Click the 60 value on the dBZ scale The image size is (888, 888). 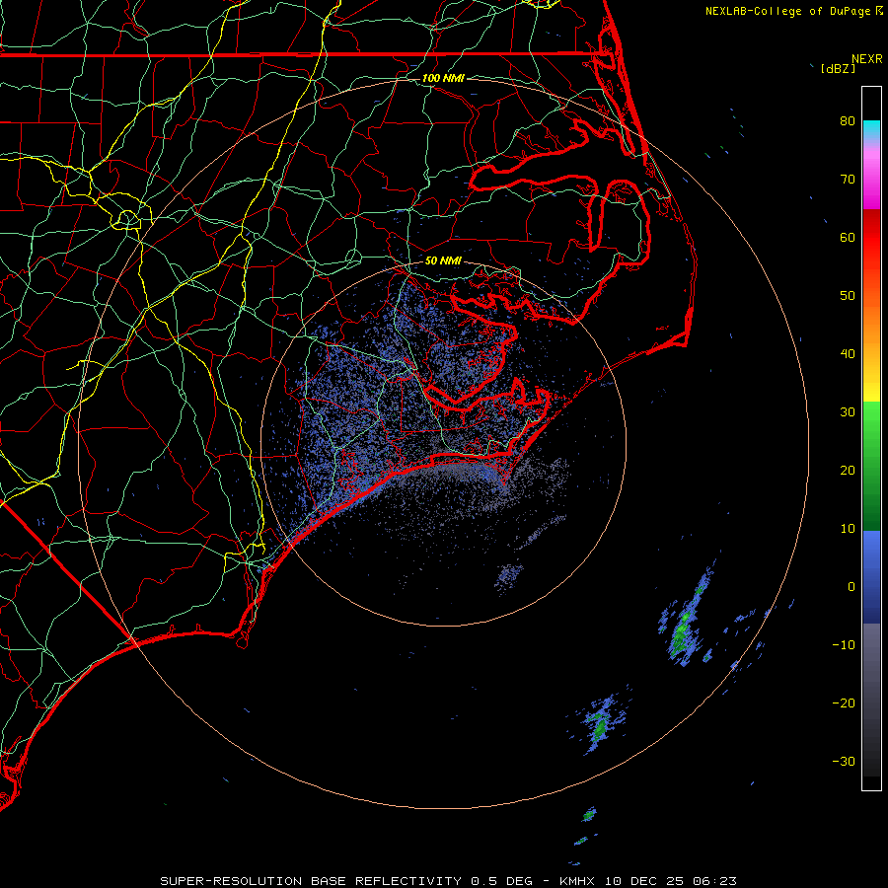coord(848,237)
